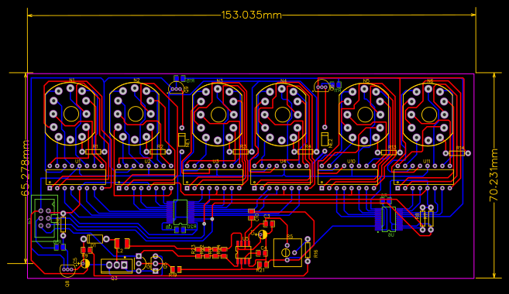Select the U11 IC footprint
This screenshot has height=294, width=509.
pos(424,177)
